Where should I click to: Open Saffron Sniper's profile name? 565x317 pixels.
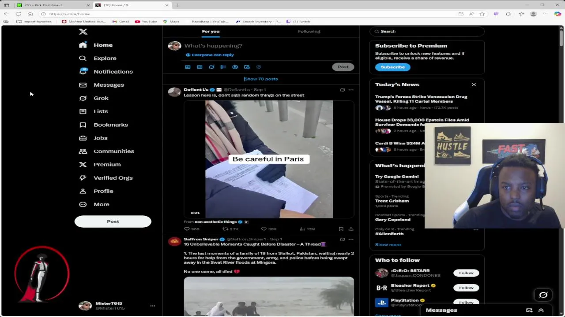201,240
